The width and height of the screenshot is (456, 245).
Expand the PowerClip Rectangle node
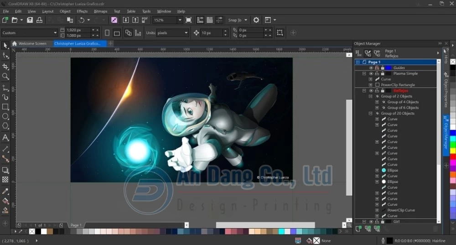[x=370, y=85]
